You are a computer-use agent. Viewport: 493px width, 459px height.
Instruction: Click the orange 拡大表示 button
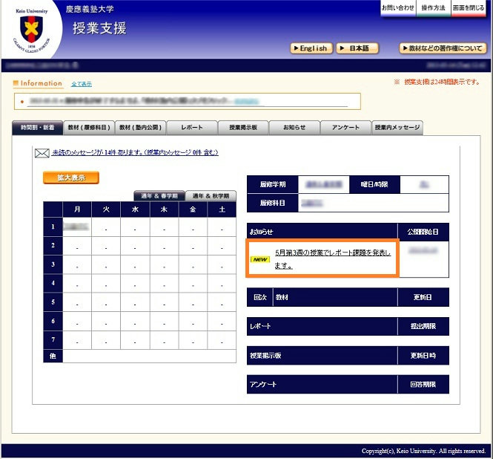click(71, 178)
